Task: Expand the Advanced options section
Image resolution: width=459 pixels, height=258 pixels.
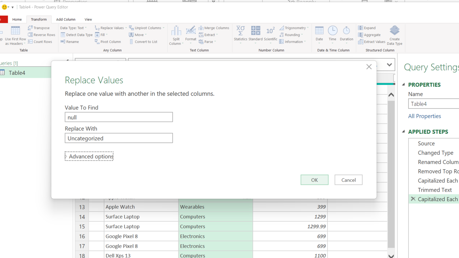Action: tap(89, 156)
